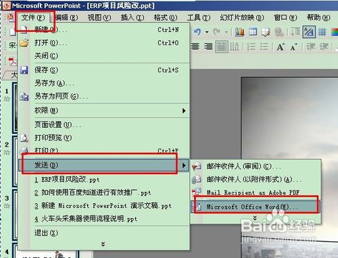
Task: Open the 帮助(H) menu
Action: tap(318, 18)
